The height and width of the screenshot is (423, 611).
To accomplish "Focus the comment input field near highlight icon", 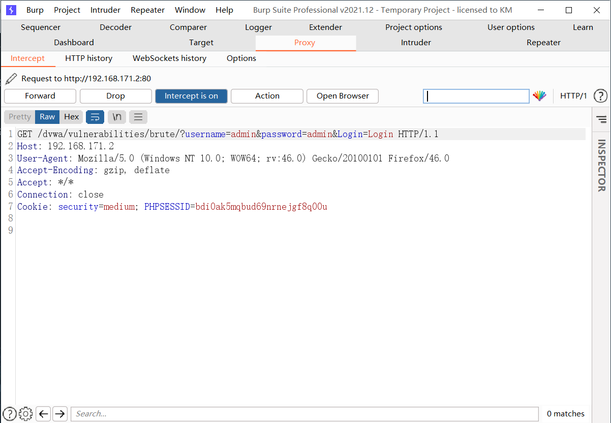I will [476, 96].
